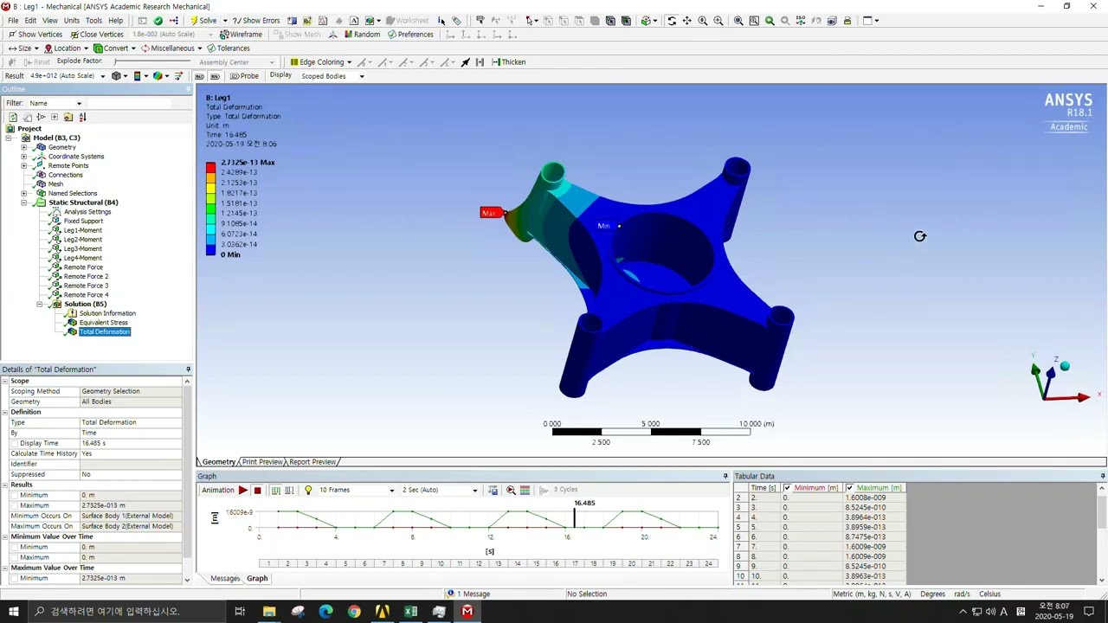Switch to the Messages tab
1108x623 pixels.
click(225, 579)
